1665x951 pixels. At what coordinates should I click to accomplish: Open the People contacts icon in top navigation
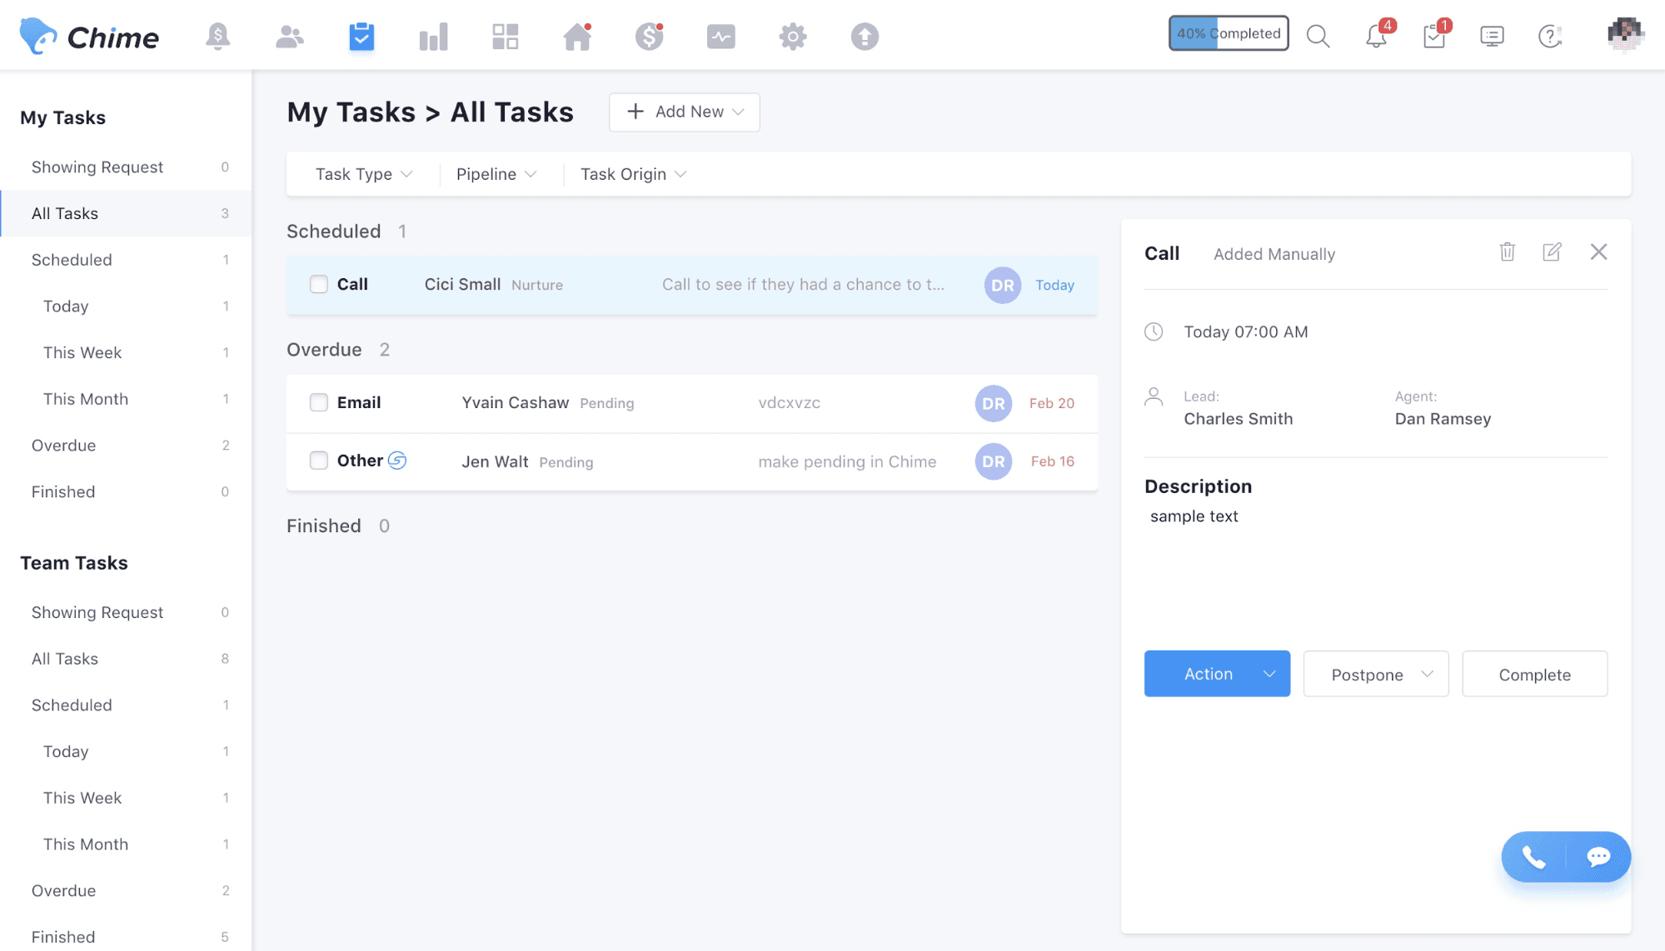tap(289, 37)
